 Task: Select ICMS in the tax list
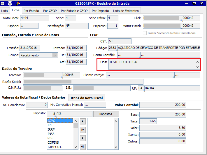tap(60, 121)
